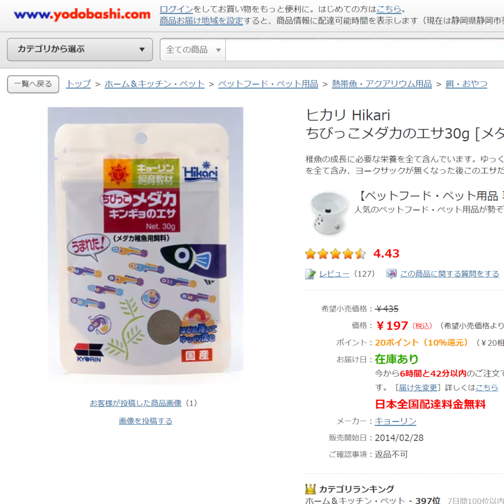
Task: Click the yodobashi.com logo
Action: pos(82,14)
